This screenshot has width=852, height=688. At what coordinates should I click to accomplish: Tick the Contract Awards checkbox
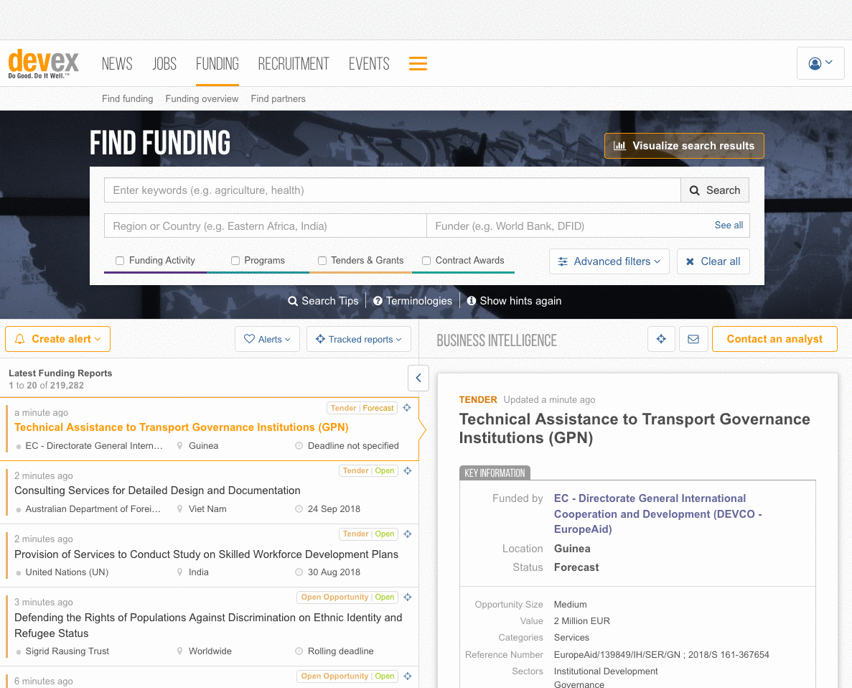pyautogui.click(x=426, y=261)
